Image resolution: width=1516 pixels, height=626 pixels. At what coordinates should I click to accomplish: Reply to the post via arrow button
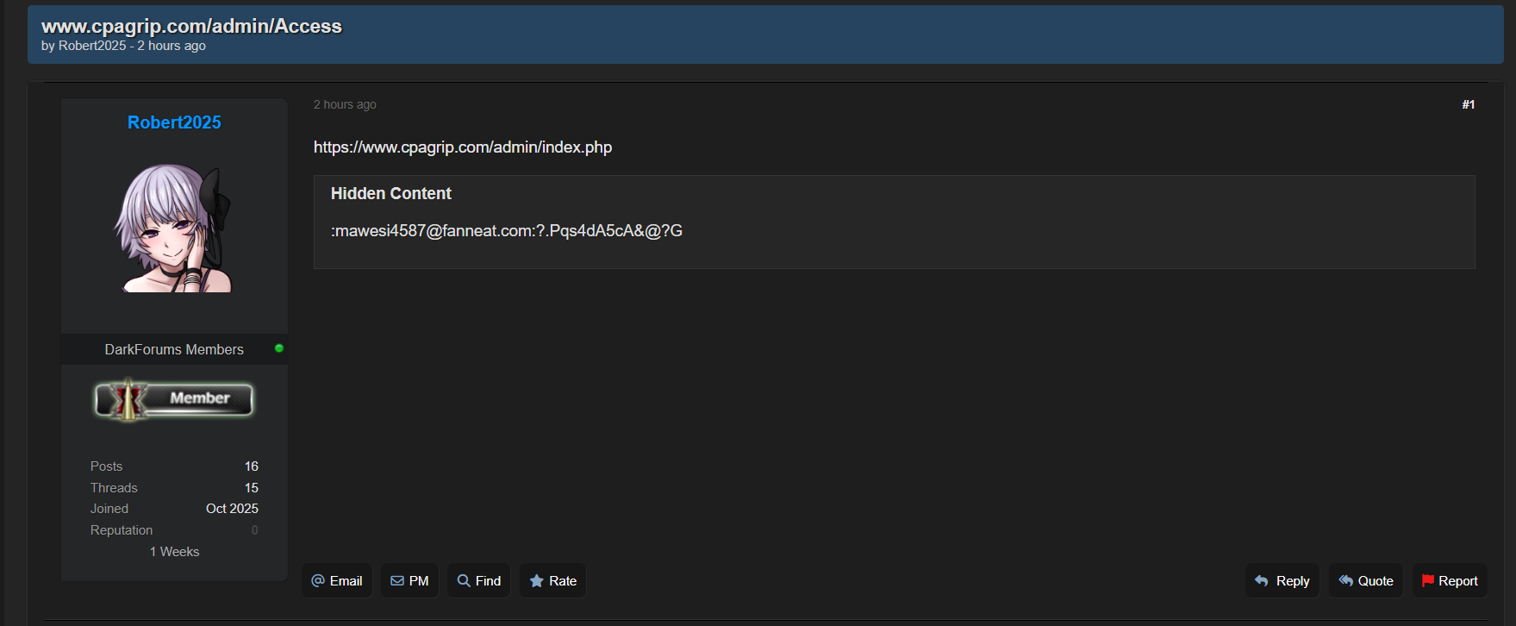pyautogui.click(x=1282, y=581)
